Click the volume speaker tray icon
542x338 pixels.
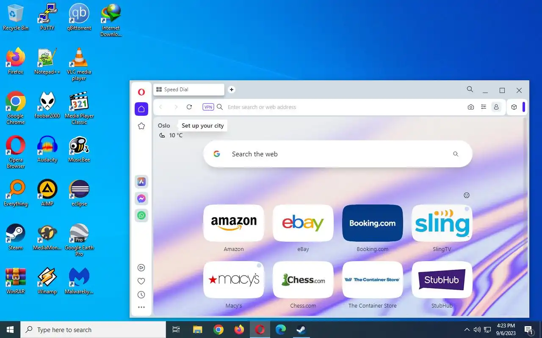click(477, 330)
